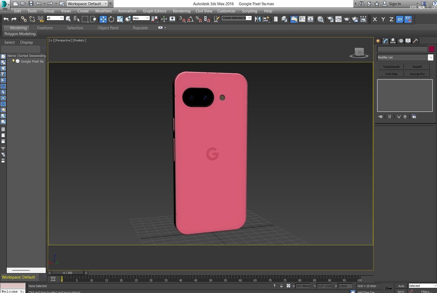Open the selection filter All dropdown

55,18
